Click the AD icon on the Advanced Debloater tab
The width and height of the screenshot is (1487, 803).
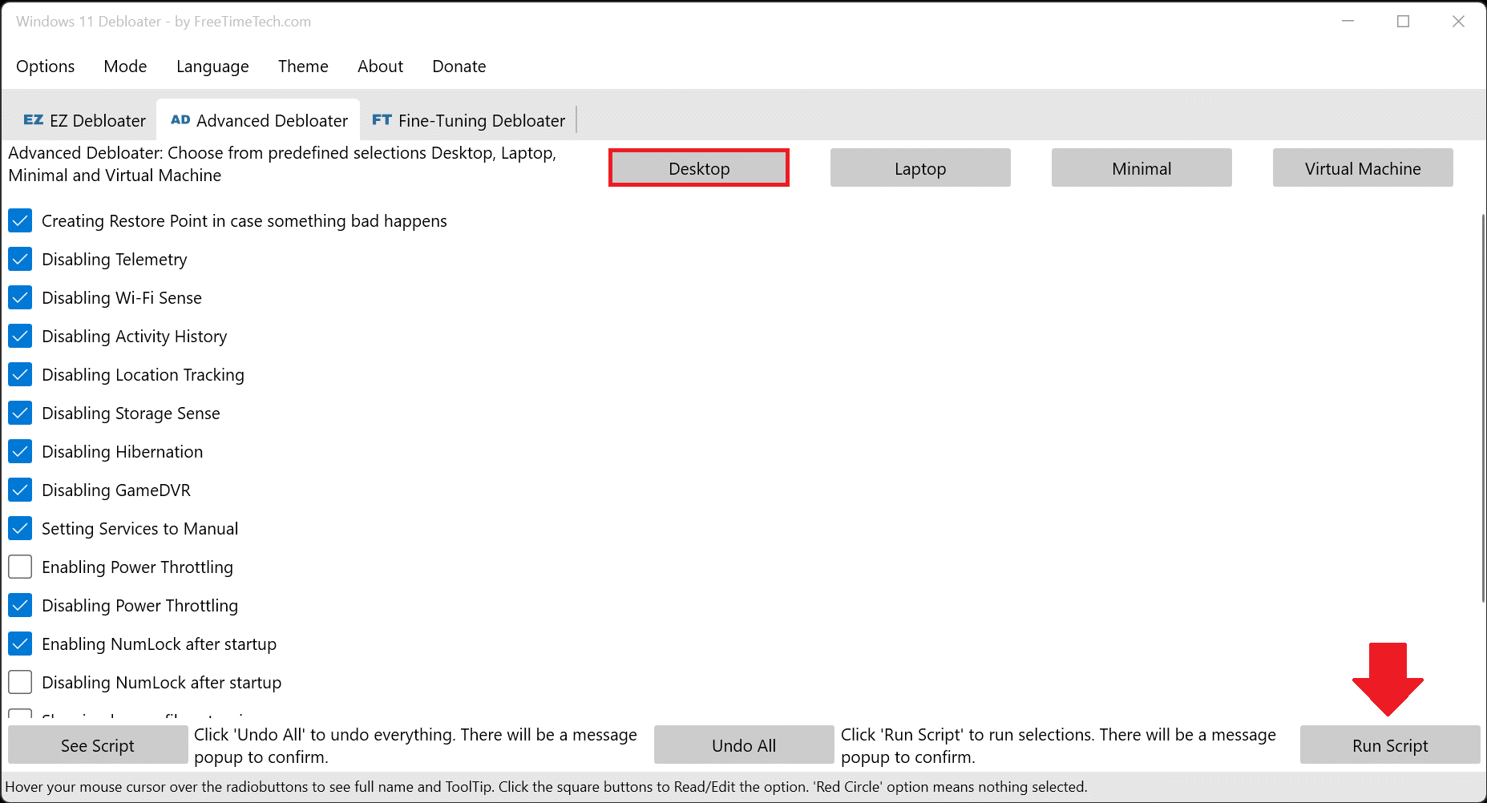[181, 119]
